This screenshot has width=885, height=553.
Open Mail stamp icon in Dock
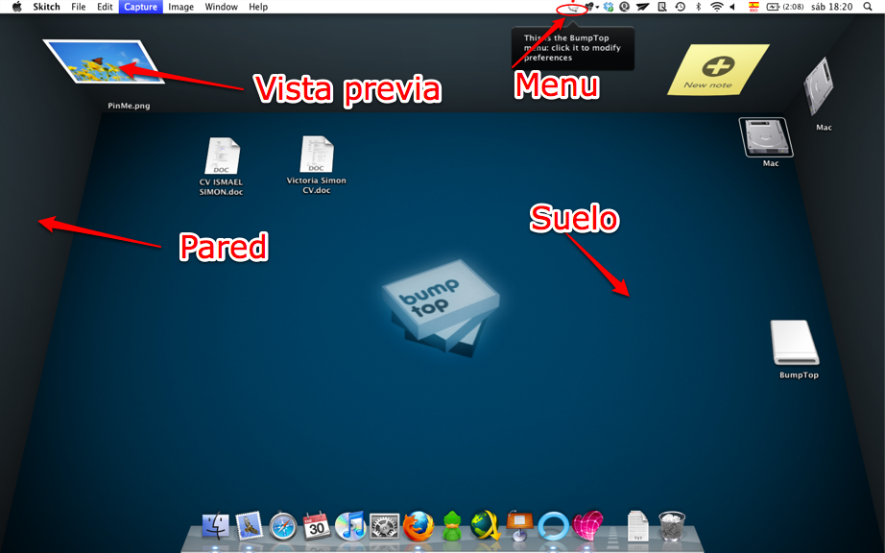[x=249, y=526]
